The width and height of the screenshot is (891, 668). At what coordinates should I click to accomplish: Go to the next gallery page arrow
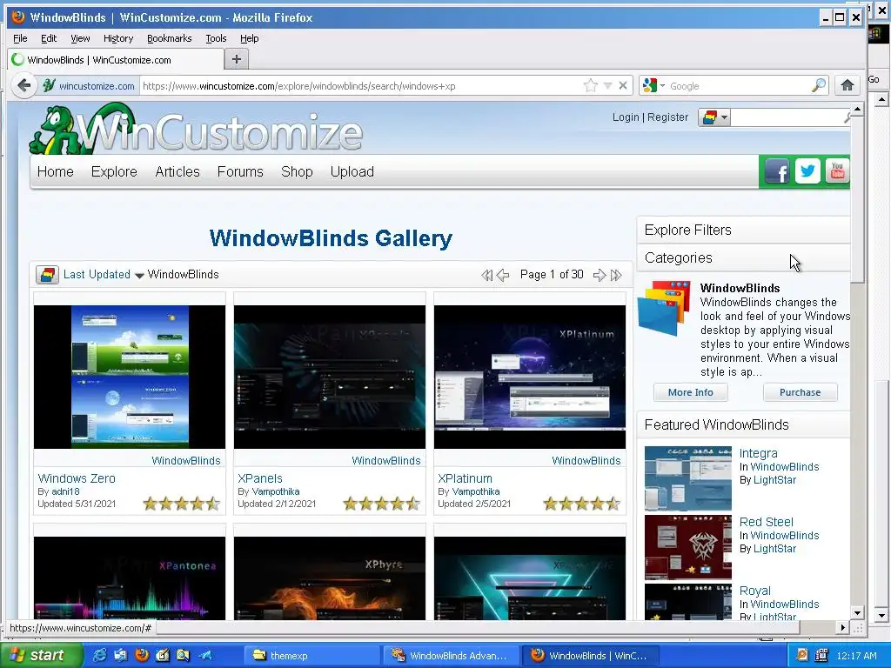(600, 276)
